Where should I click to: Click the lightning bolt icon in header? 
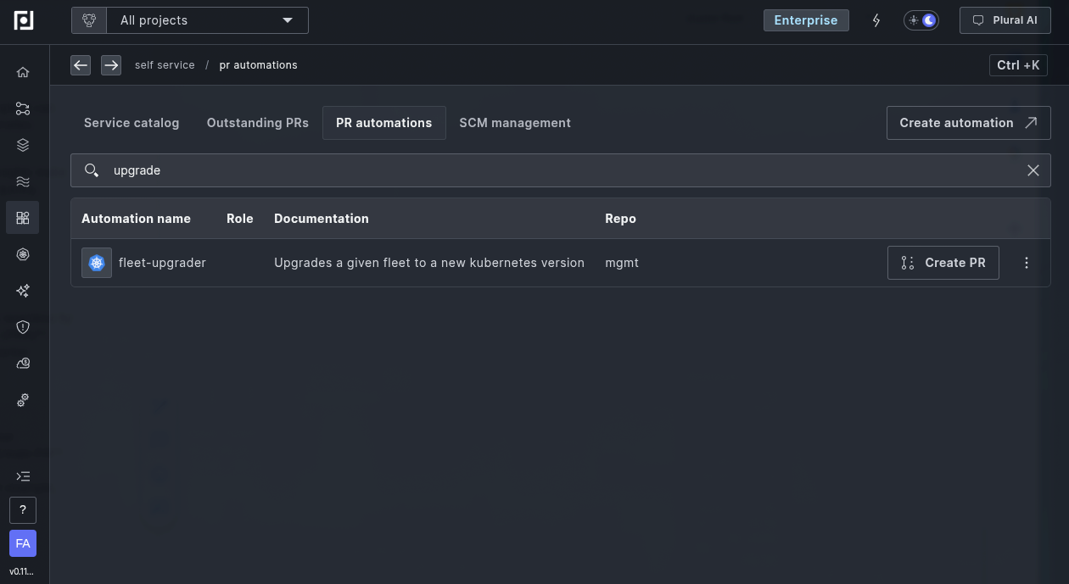pos(876,20)
